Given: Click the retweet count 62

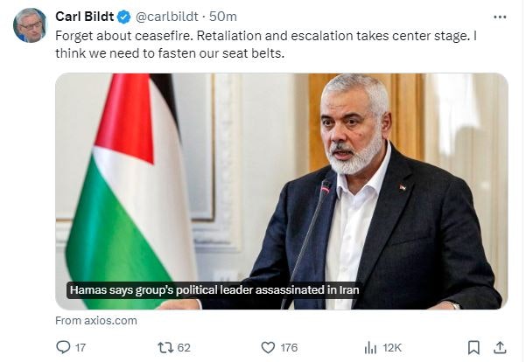Looking at the screenshot, I should pyautogui.click(x=184, y=347).
